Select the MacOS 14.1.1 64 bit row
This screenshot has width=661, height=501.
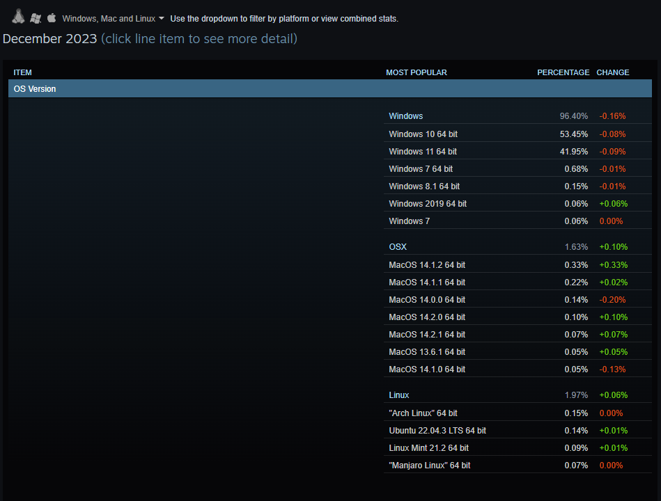pyautogui.click(x=518, y=282)
